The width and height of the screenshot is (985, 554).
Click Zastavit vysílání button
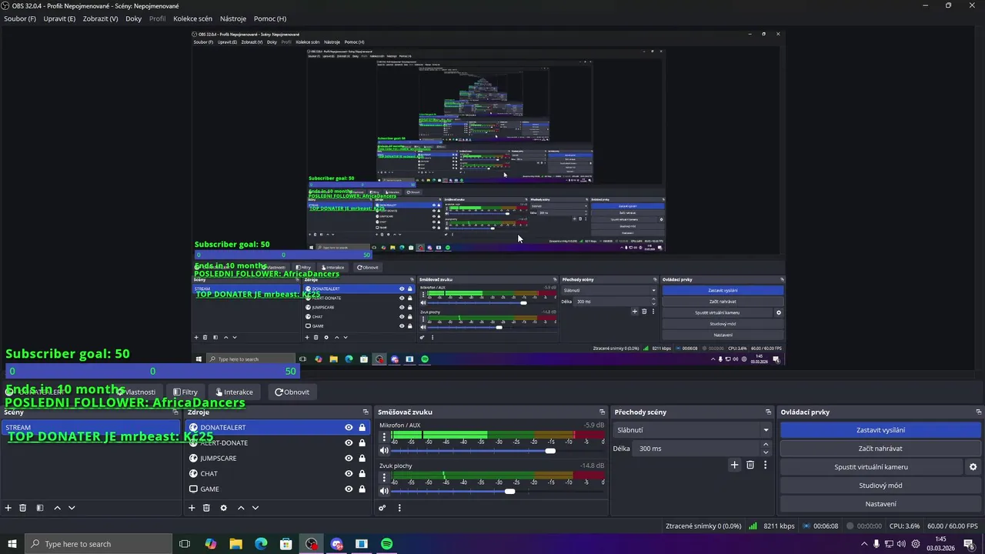coord(880,430)
